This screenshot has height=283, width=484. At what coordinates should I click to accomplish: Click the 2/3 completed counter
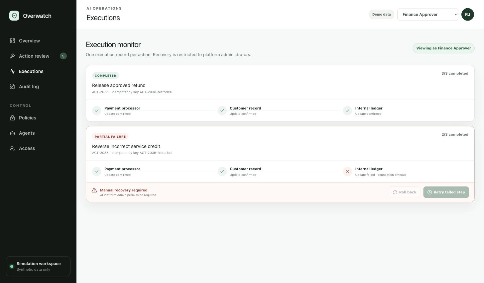[455, 134]
